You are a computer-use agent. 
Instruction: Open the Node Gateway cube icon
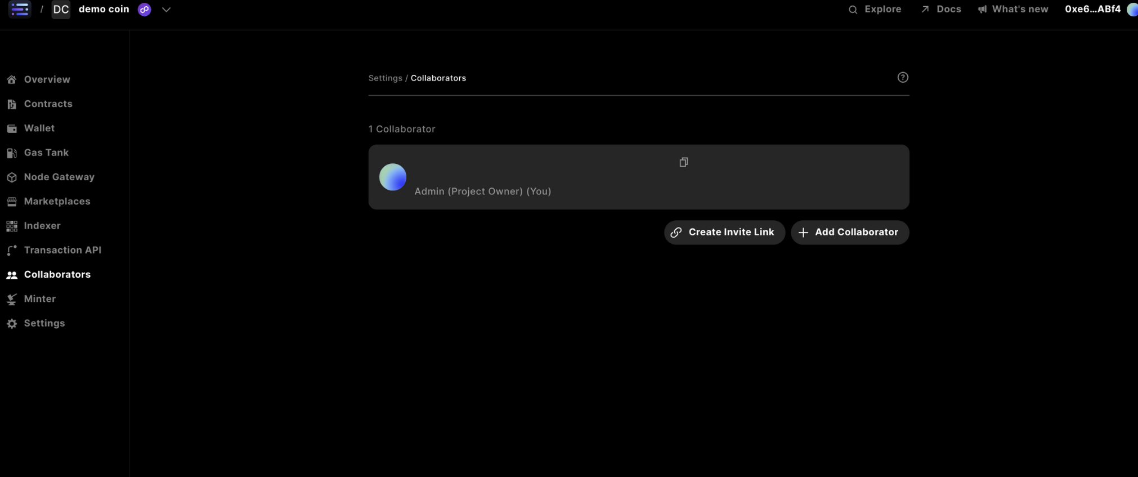coord(12,177)
